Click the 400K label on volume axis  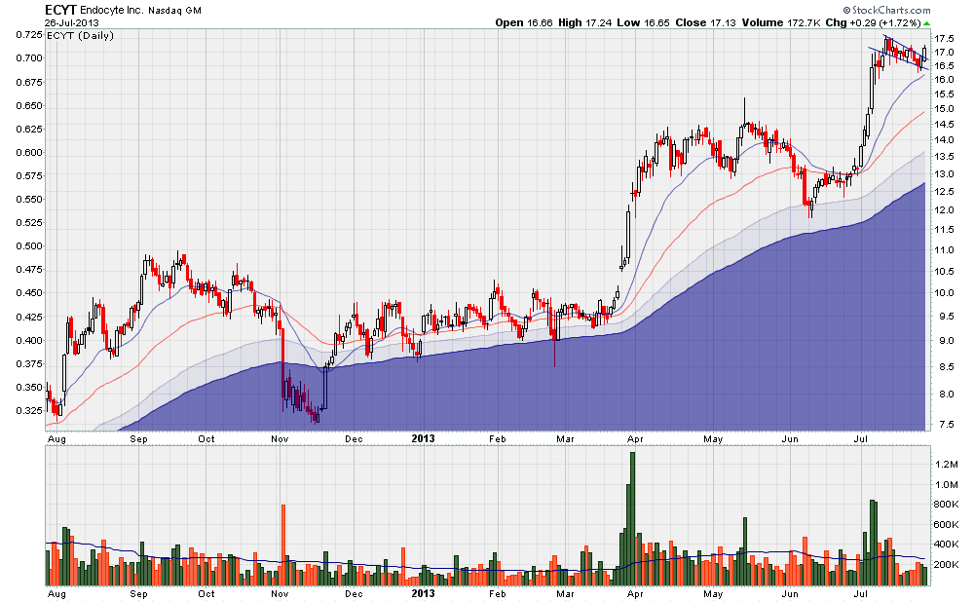946,545
